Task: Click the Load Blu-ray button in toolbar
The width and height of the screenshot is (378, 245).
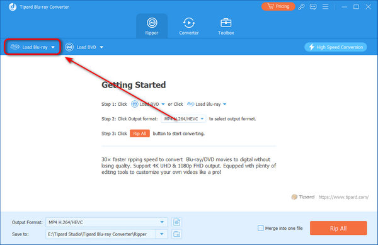Action: point(32,47)
